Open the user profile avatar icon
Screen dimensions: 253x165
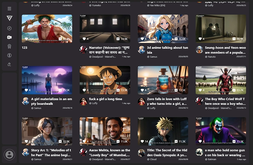(x=9, y=155)
